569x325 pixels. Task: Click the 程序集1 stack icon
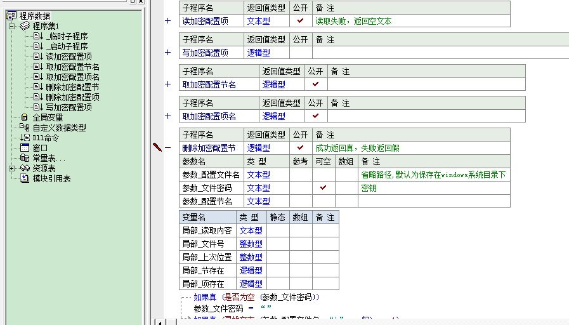coord(25,26)
